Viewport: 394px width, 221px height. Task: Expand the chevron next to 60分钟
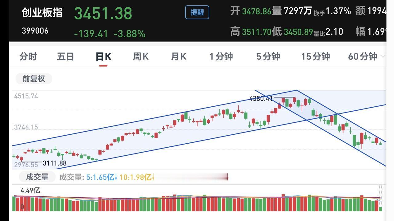(383, 56)
